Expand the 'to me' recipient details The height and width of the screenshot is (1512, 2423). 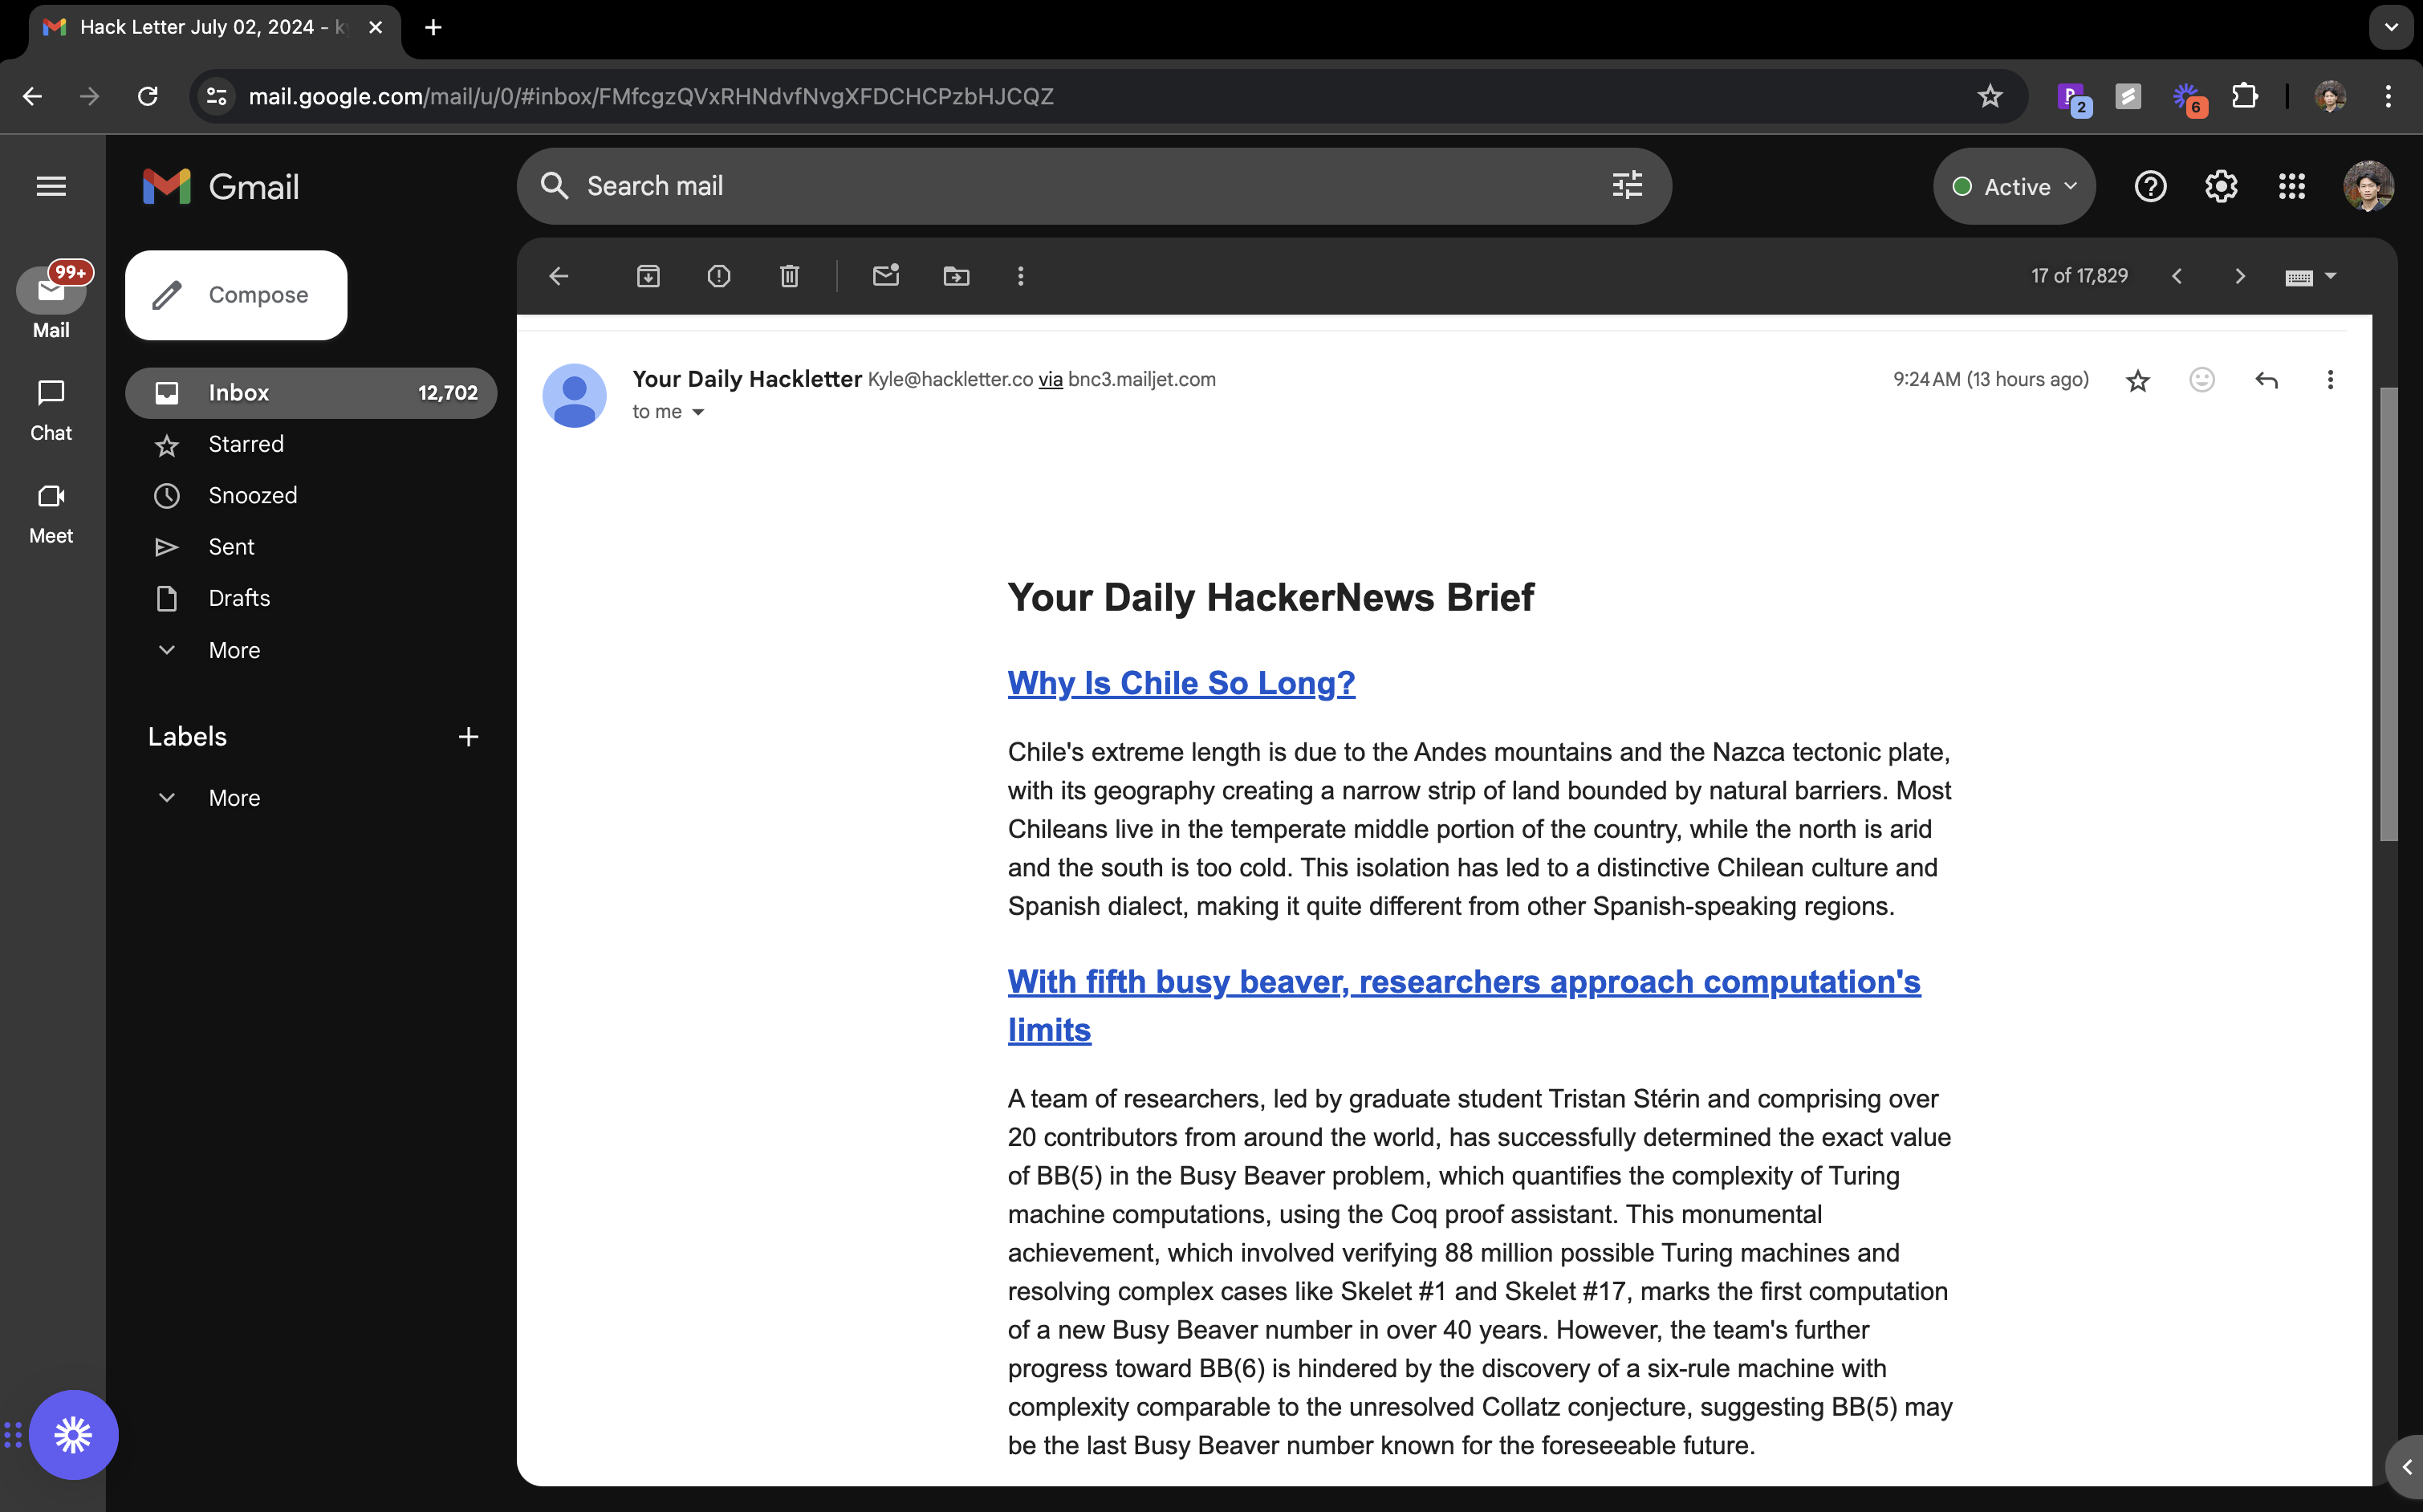point(698,412)
